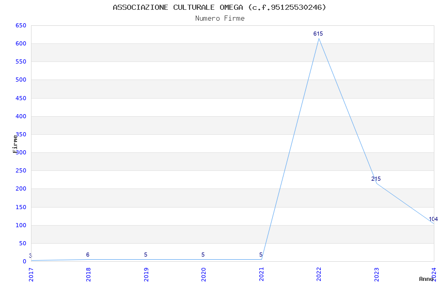Click the x-axis year 2020
The image size is (439, 284).
pyautogui.click(x=203, y=275)
